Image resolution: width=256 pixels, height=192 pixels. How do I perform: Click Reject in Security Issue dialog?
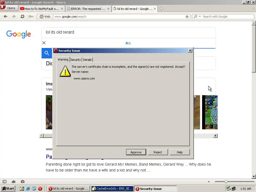point(158,152)
